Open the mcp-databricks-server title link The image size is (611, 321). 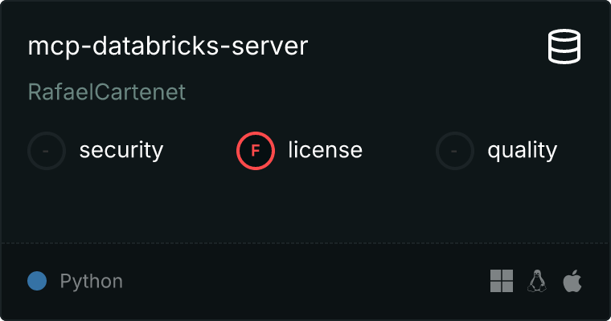click(x=168, y=47)
